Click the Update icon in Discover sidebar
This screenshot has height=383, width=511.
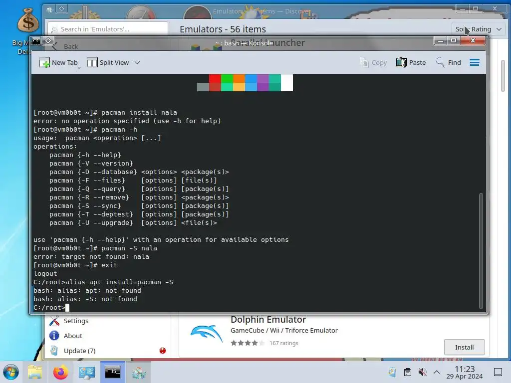pyautogui.click(x=54, y=351)
